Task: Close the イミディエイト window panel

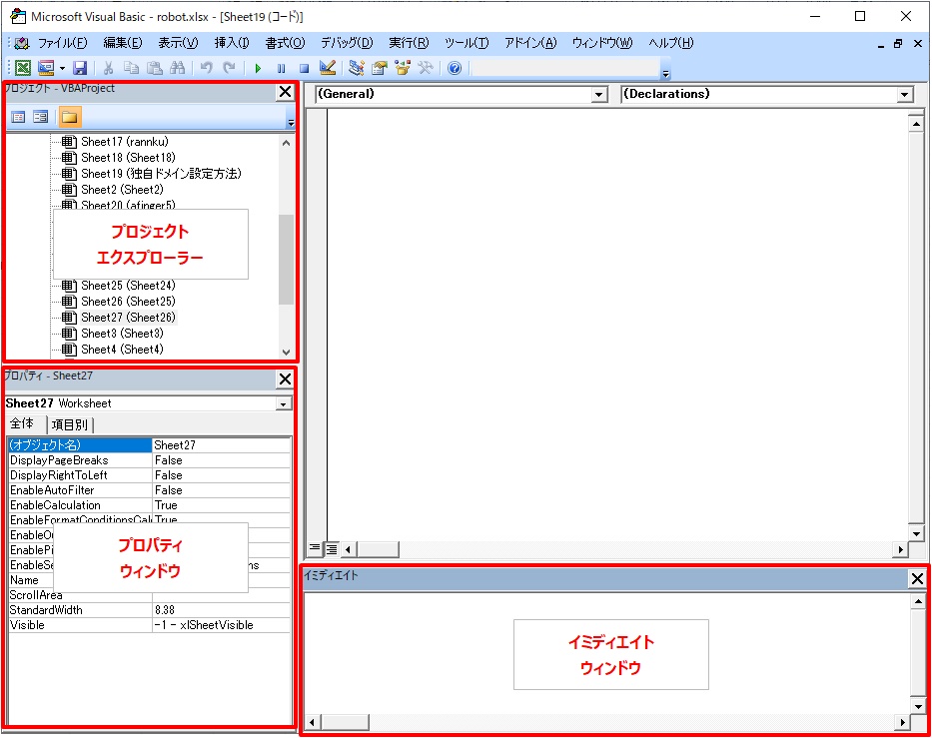Action: click(917, 578)
